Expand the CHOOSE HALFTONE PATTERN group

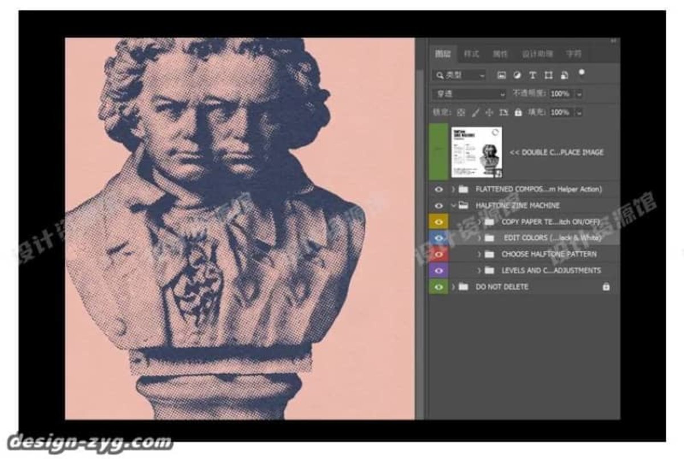(x=479, y=254)
